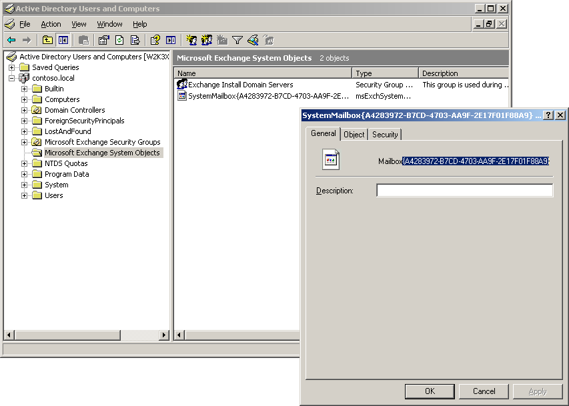Select the General tab

(x=323, y=133)
